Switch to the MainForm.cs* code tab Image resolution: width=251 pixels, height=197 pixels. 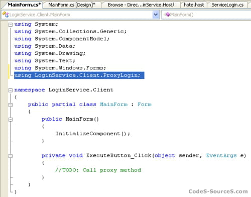24,5
